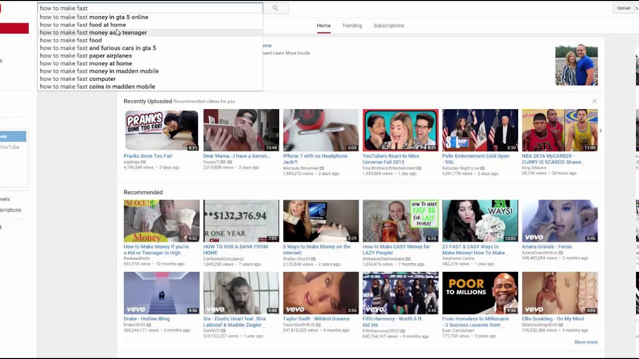Viewport: 639px width, 359px height.
Task: Focus the search input field
Action: [x=150, y=8]
